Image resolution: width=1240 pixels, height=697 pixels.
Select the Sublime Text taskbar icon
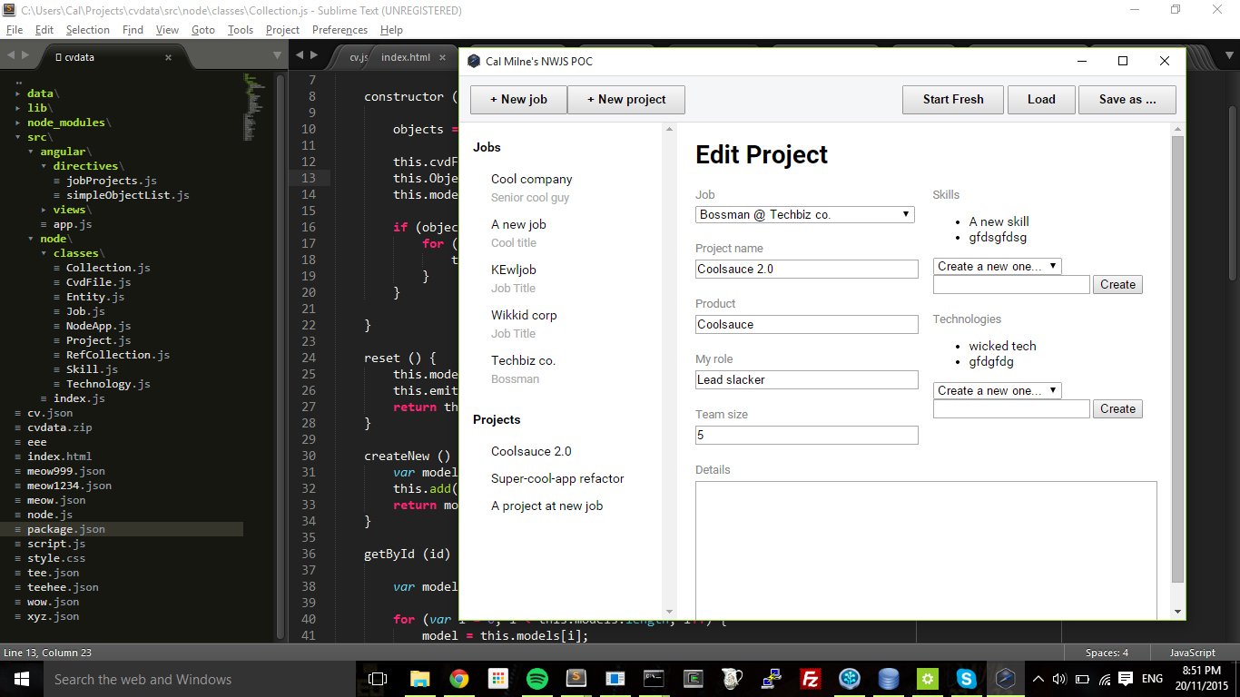tap(576, 678)
